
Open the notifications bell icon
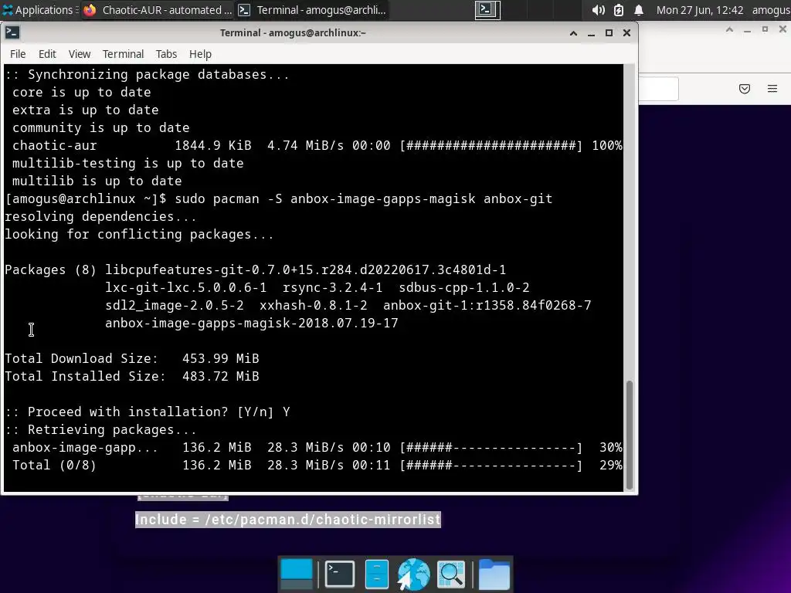[639, 9]
